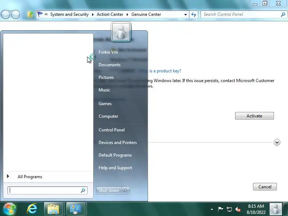The width and height of the screenshot is (288, 216).
Task: Open Action Center flag in tray
Action: pyautogui.click(x=220, y=209)
